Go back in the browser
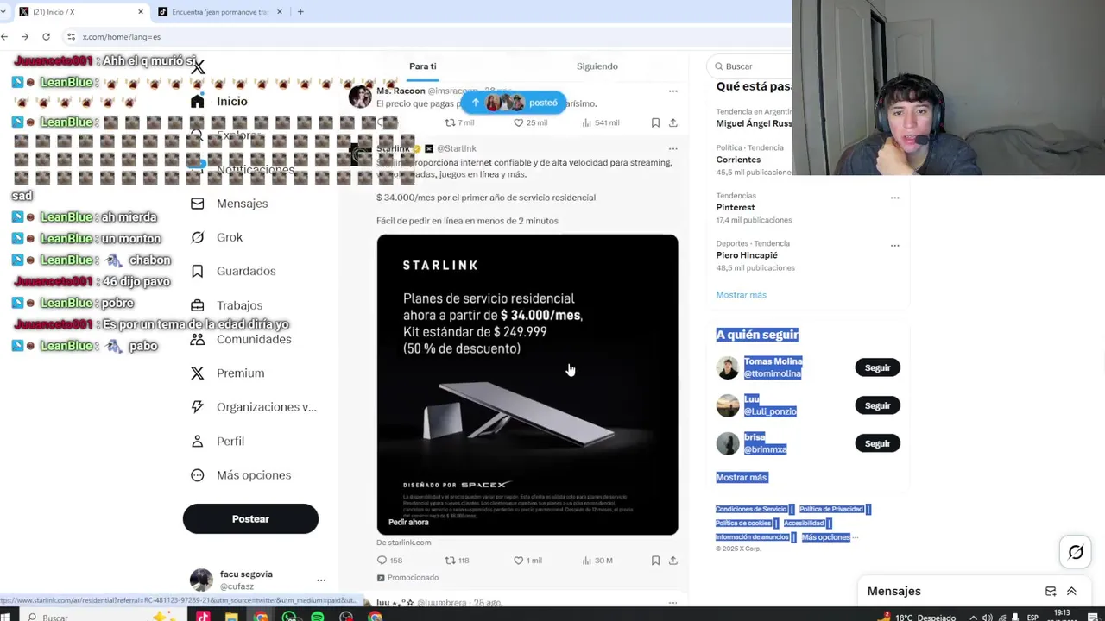 click(5, 37)
